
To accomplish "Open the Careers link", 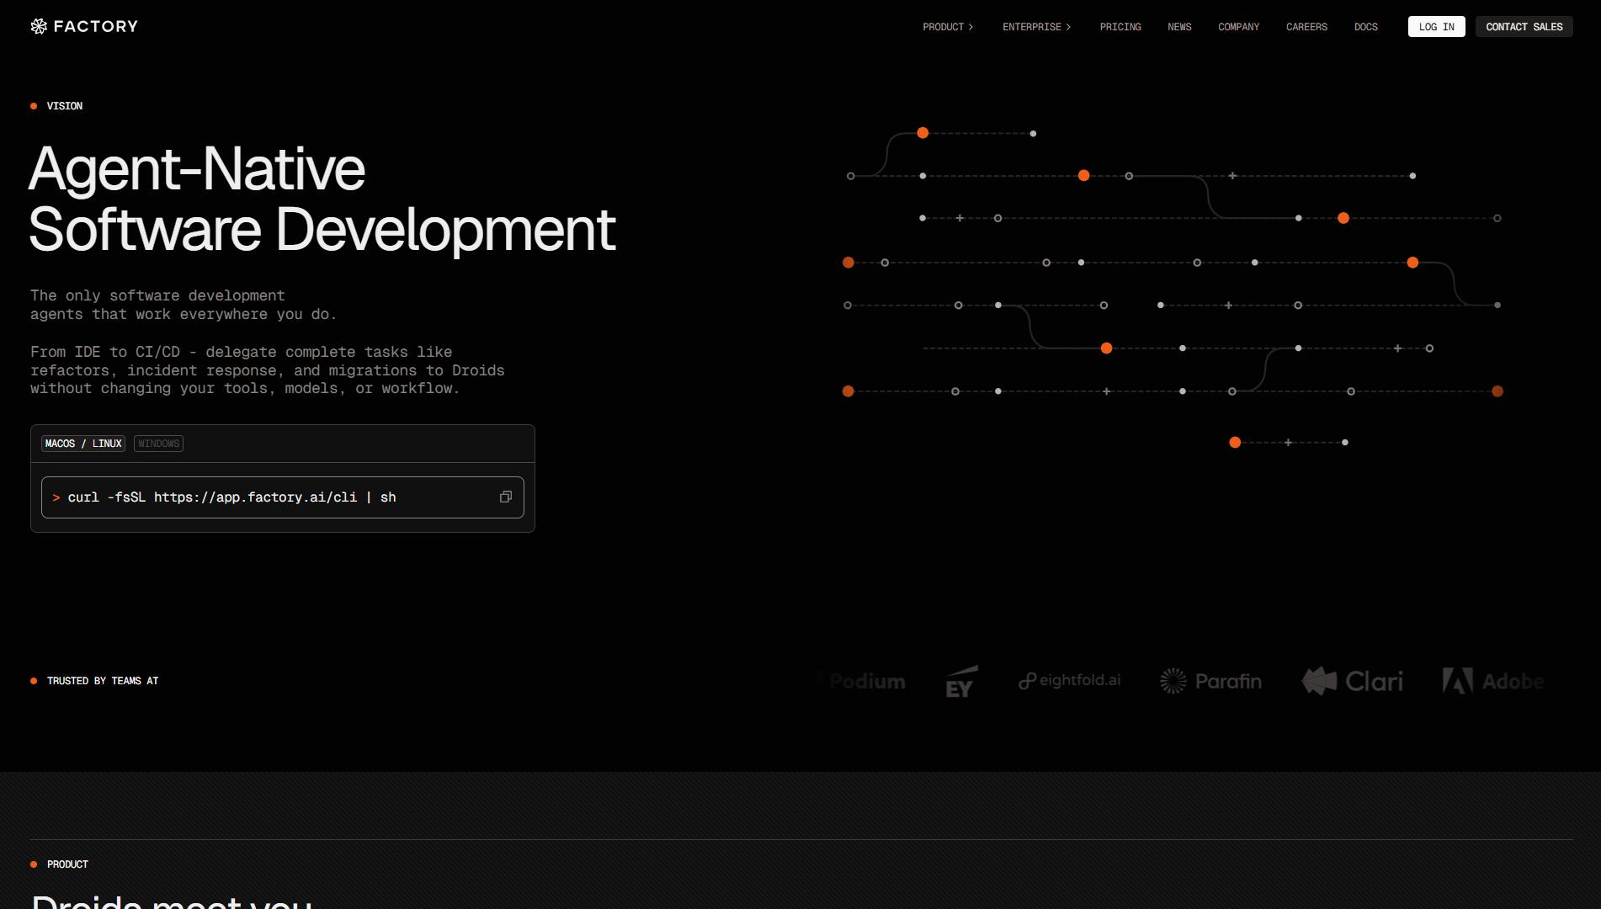I will click(1306, 27).
